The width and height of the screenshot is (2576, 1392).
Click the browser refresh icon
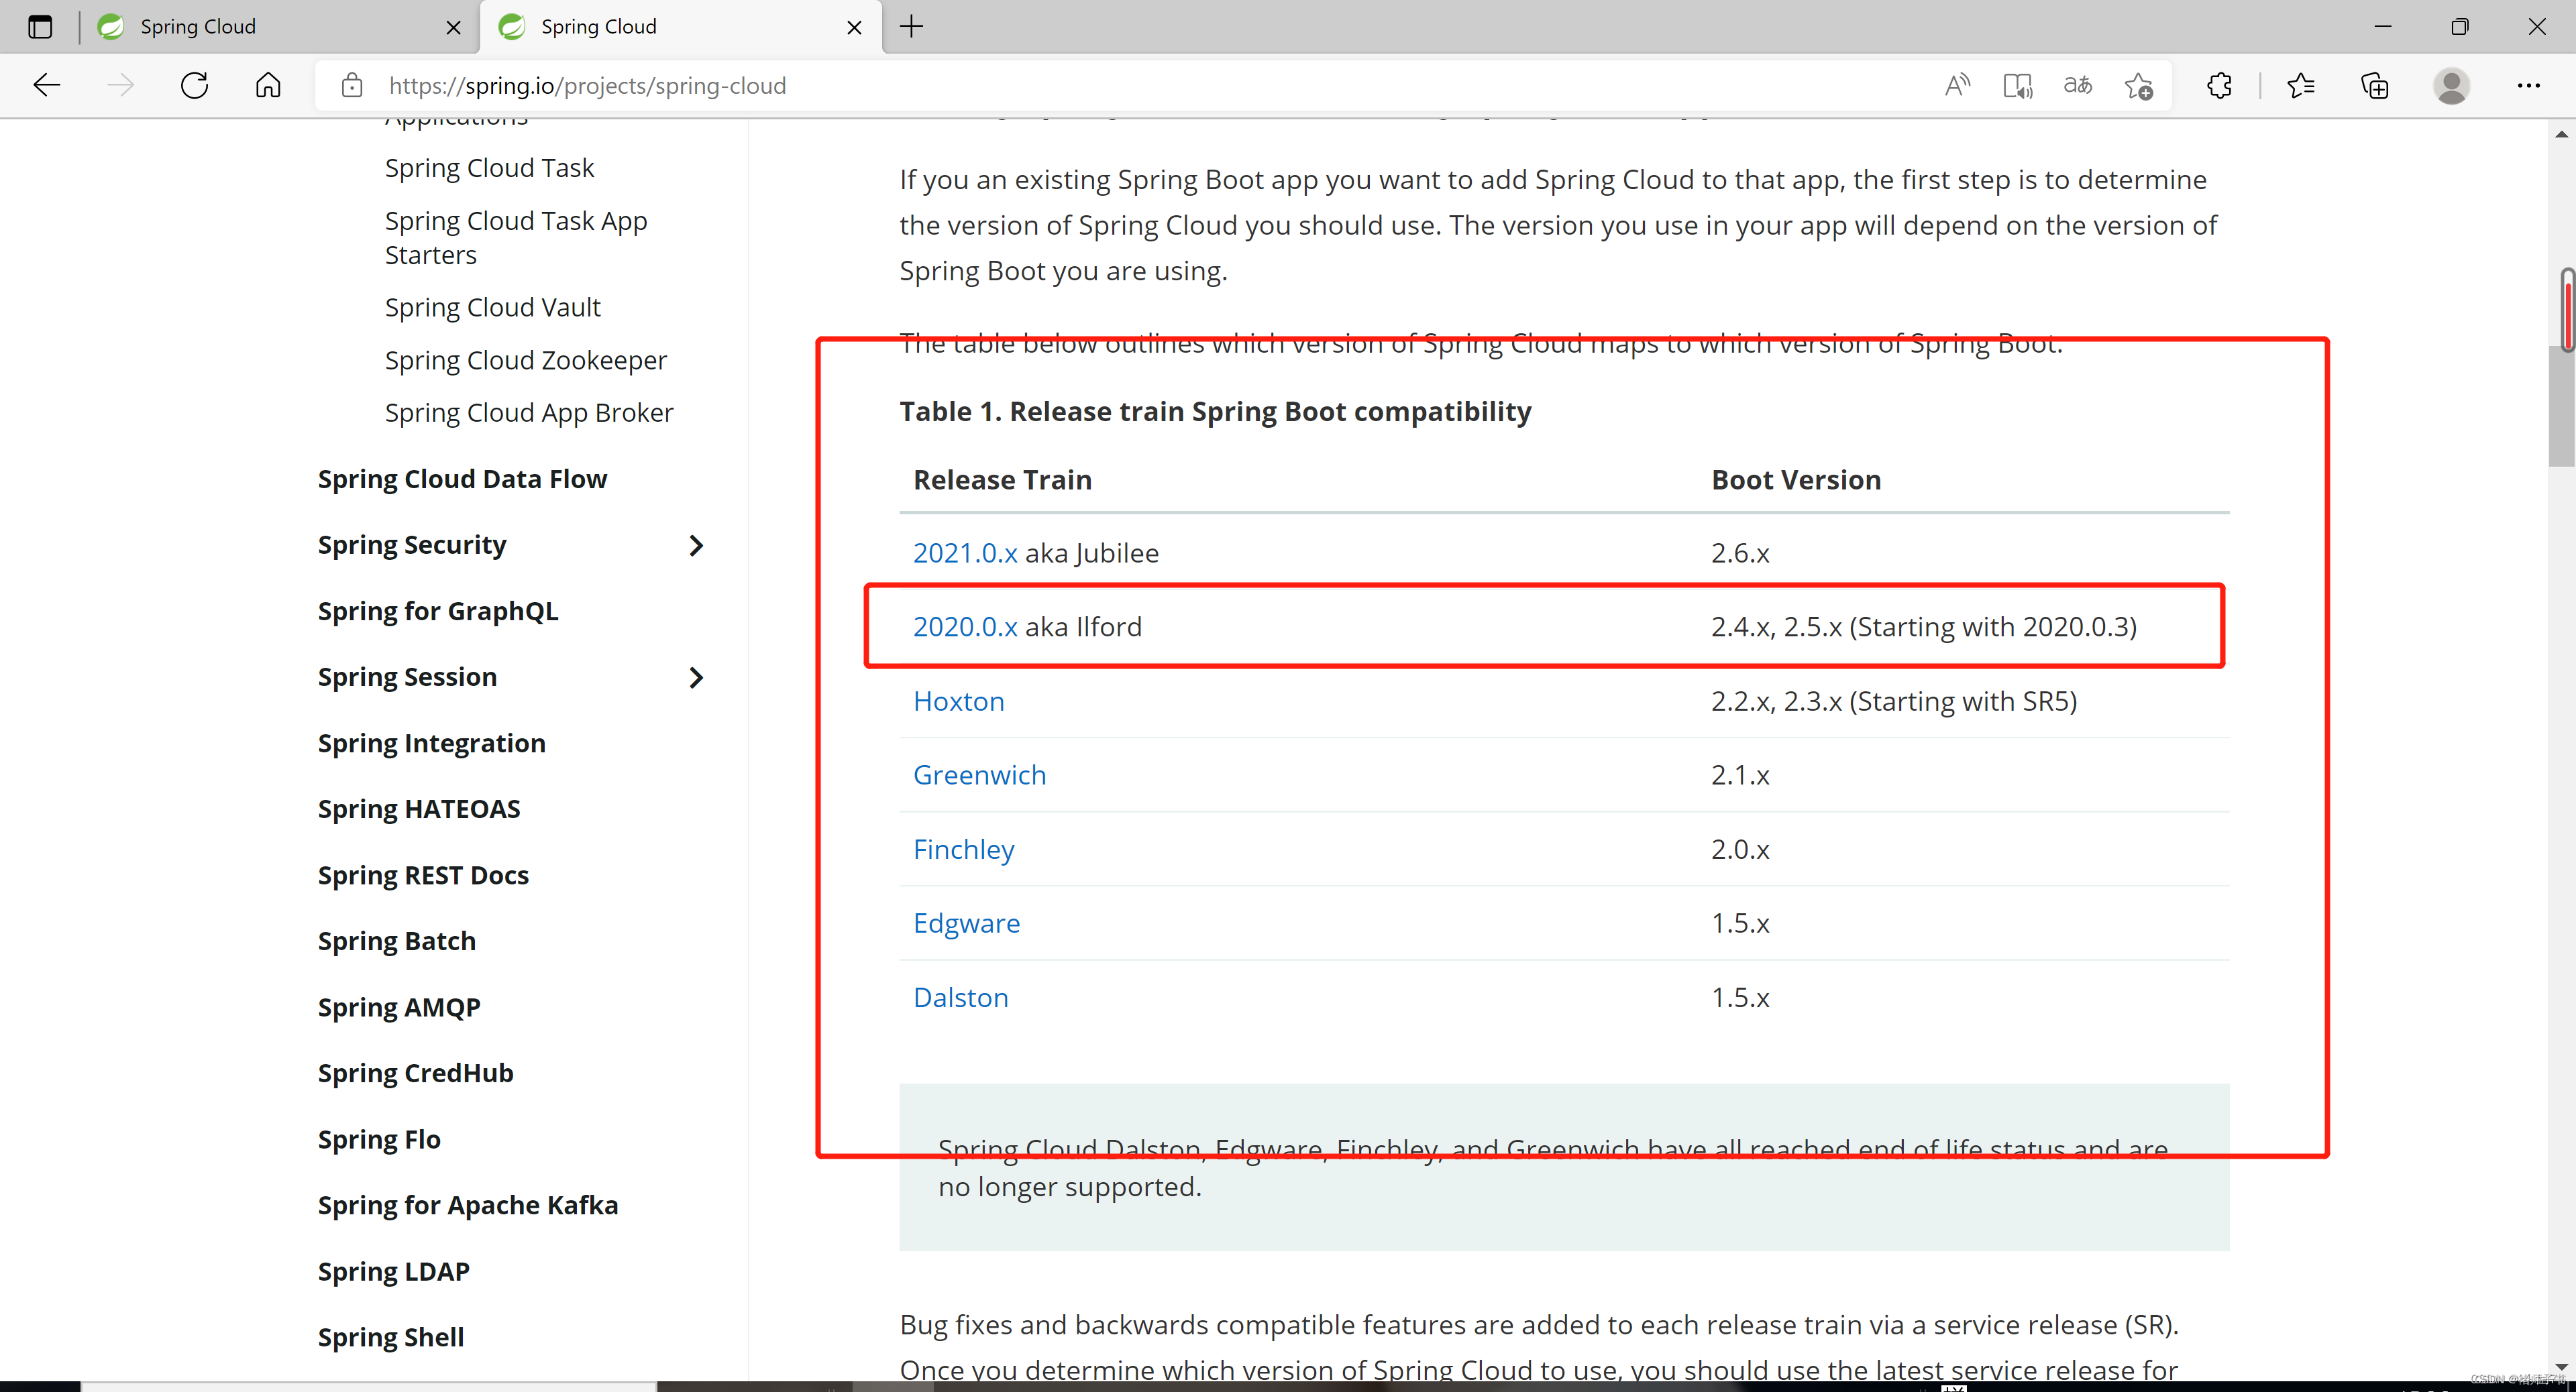tap(194, 86)
